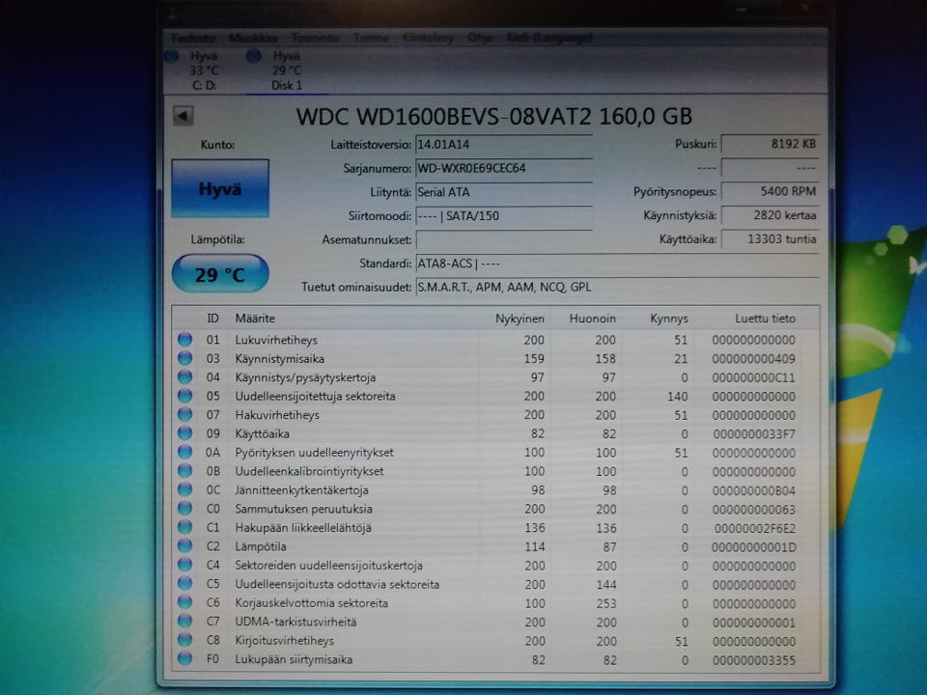Click status icon for Käyttöaika attribute row

(185, 433)
